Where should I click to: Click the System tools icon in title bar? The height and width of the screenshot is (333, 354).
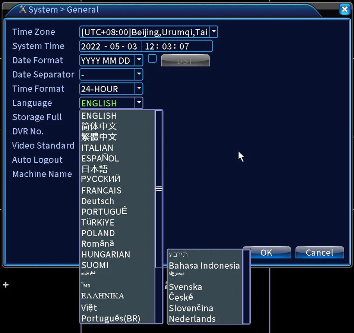pos(23,10)
